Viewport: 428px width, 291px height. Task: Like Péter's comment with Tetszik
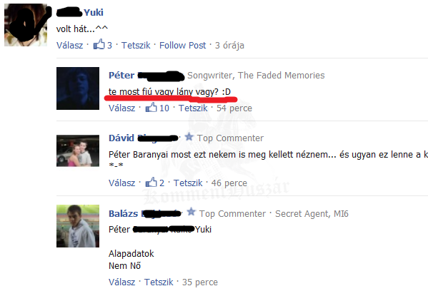click(x=193, y=108)
